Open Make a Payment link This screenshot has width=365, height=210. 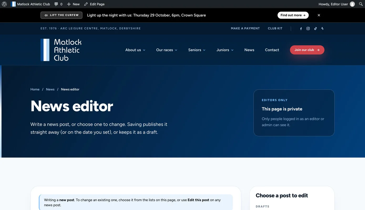[x=245, y=28]
